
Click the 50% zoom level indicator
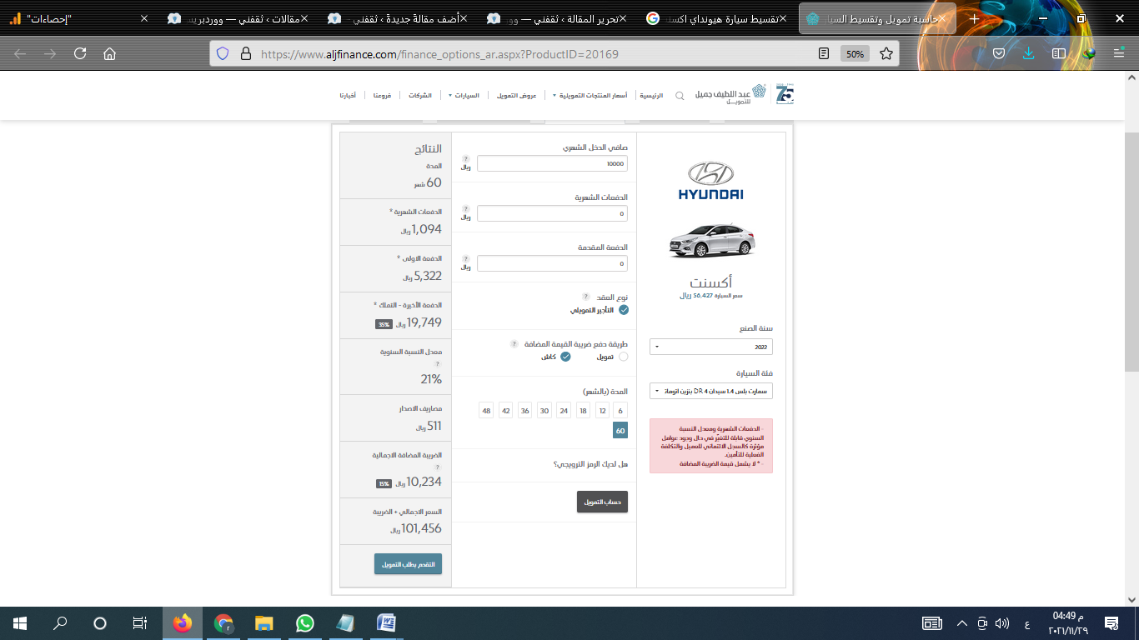[x=855, y=53]
